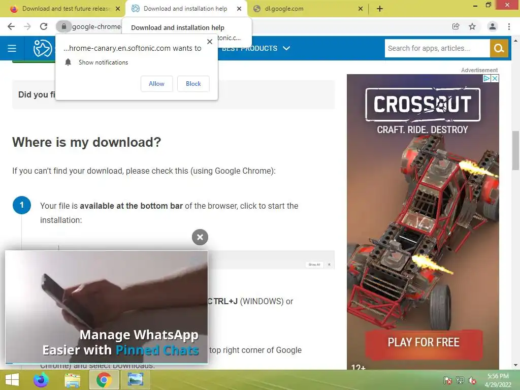Image resolution: width=520 pixels, height=390 pixels.
Task: Close the Download and test future releases tab
Action: coord(118,9)
